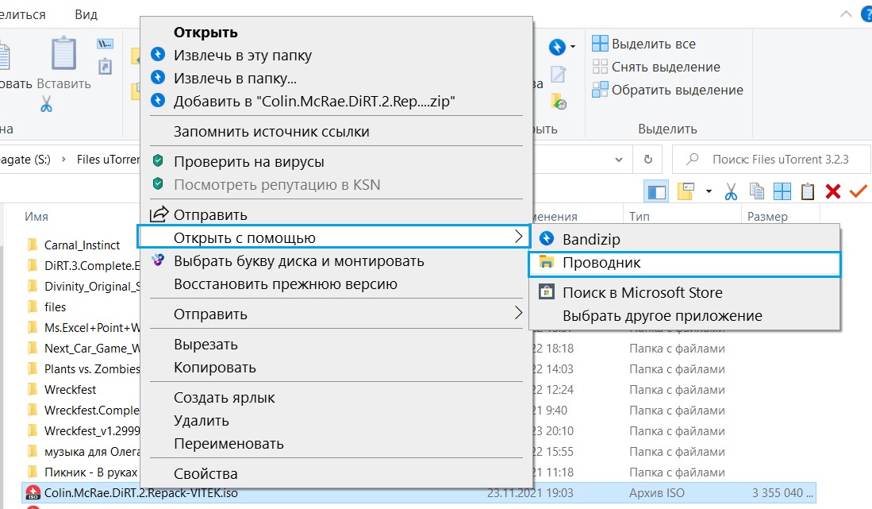Click the file properties icon in the ribbon
This screenshot has width=872, height=509.
coord(558,75)
